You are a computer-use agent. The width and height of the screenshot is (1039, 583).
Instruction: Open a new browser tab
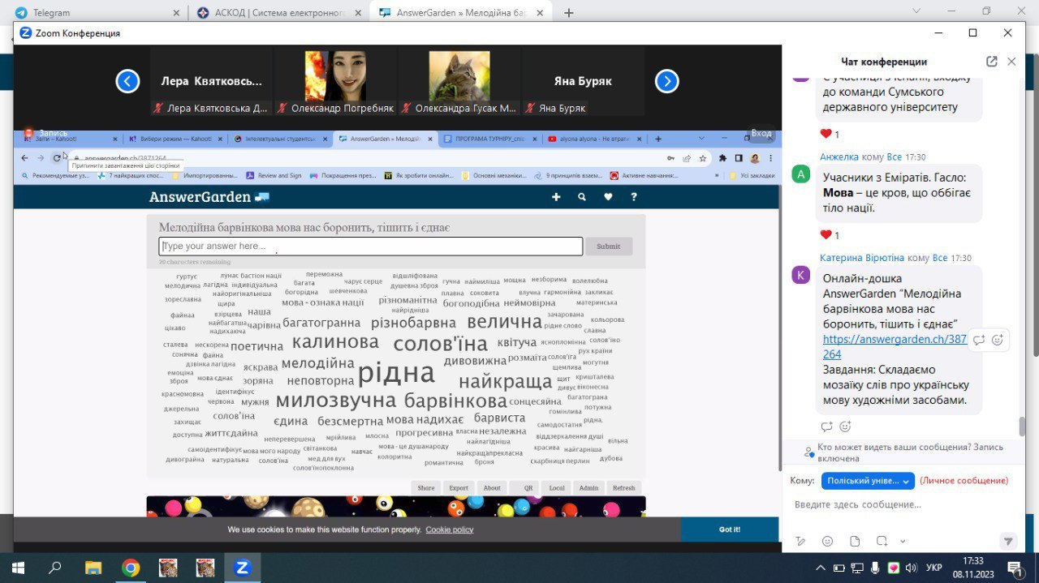coord(569,12)
